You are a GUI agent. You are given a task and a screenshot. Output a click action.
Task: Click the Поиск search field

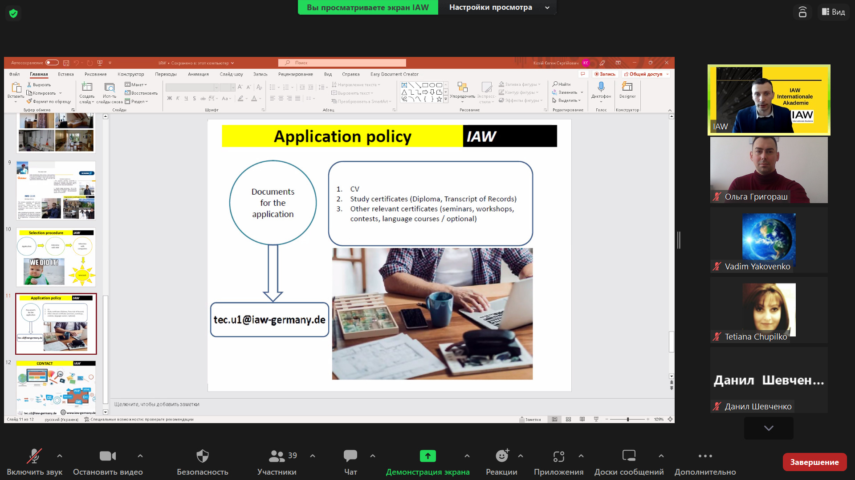click(342, 63)
